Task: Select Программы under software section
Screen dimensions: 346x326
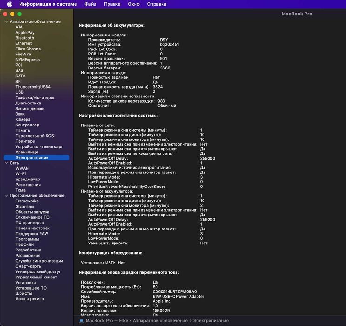Action: [x=27, y=239]
